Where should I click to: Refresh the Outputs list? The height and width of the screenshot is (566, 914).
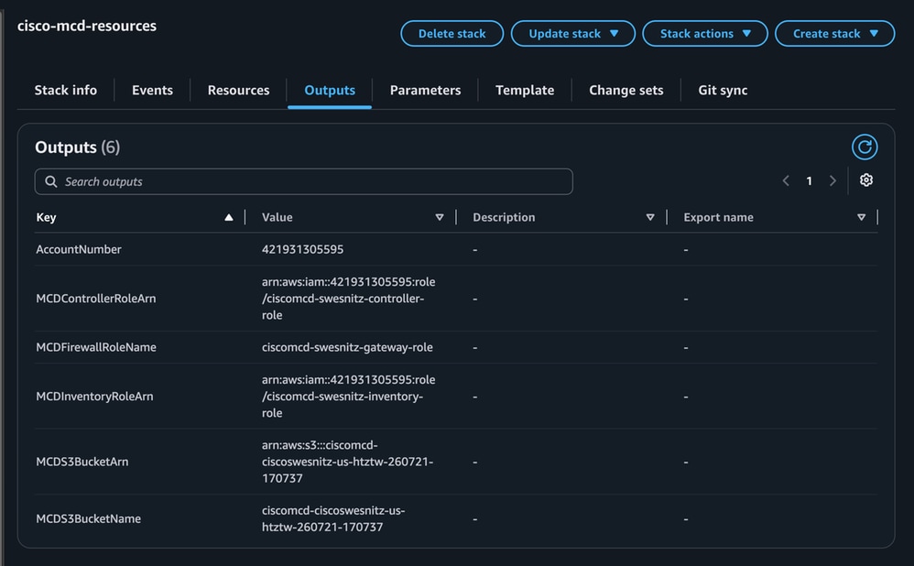click(865, 147)
